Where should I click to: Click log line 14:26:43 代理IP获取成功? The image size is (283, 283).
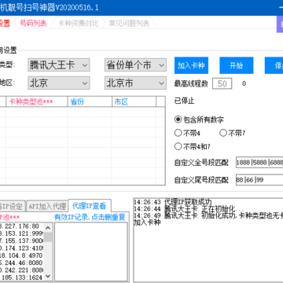click(172, 202)
